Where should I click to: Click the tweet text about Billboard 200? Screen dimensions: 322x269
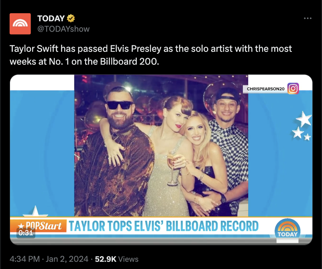point(151,55)
